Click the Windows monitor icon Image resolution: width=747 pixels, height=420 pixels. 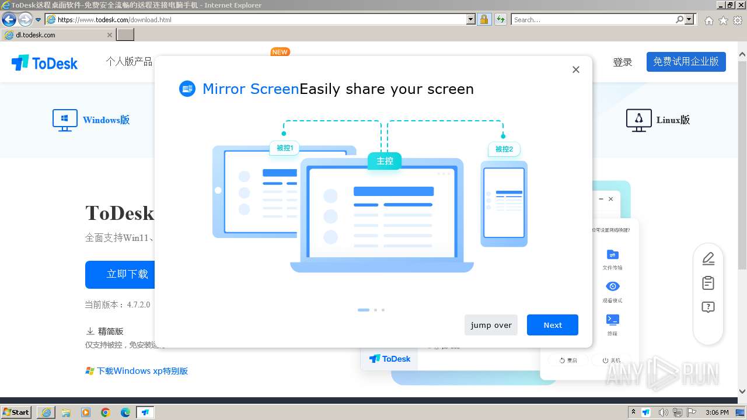pos(65,120)
